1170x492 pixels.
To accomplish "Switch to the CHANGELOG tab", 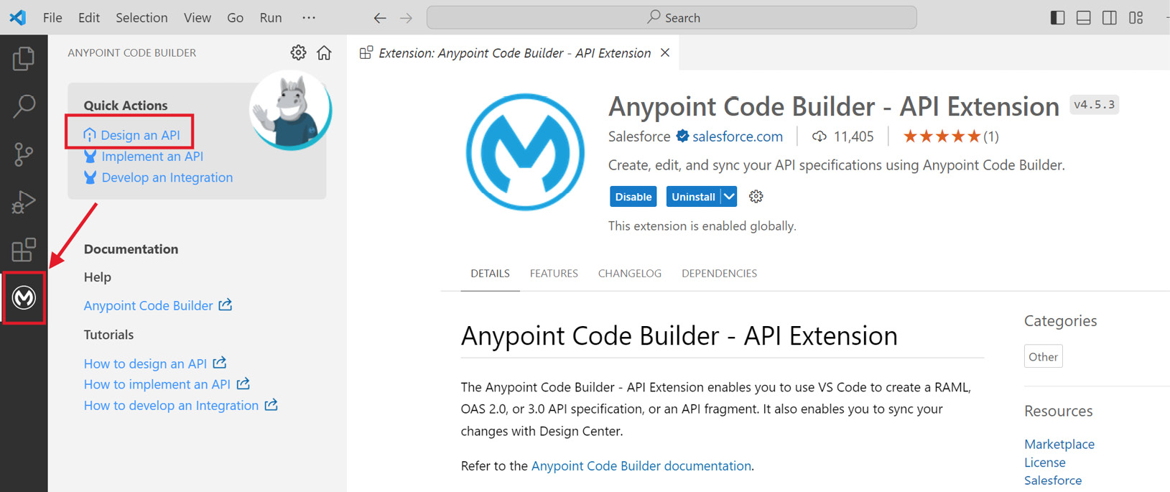I will 630,274.
